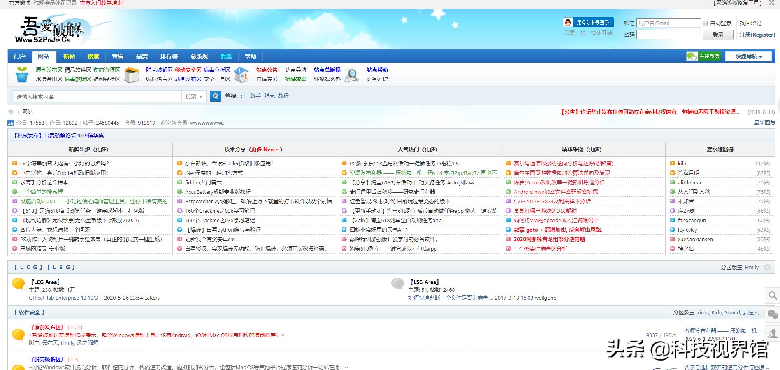The image size is (780, 370).
Task: Tick the 自动登录 checkbox
Action: click(705, 23)
